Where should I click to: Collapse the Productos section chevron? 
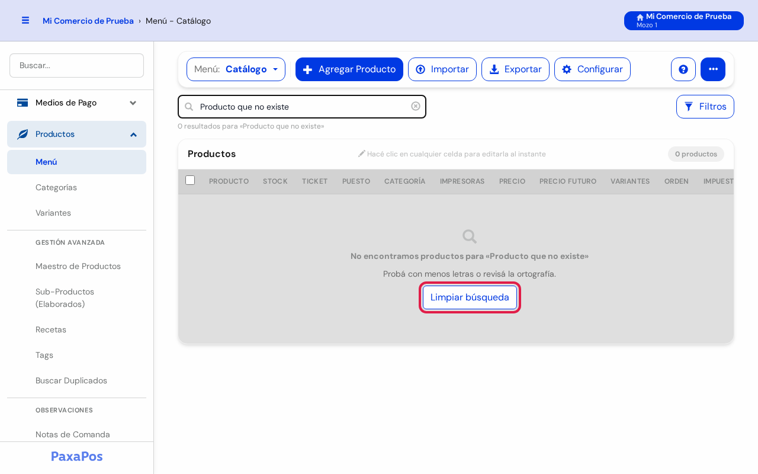pyautogui.click(x=133, y=134)
